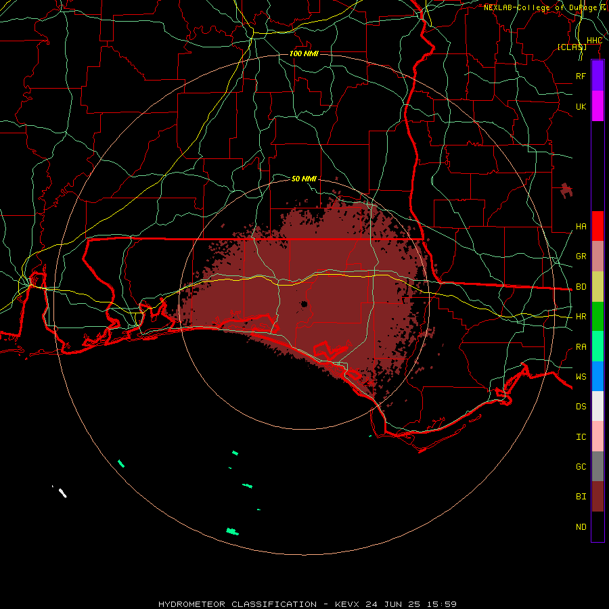
Task: Click the [CLAS] label
Action: 572,47
